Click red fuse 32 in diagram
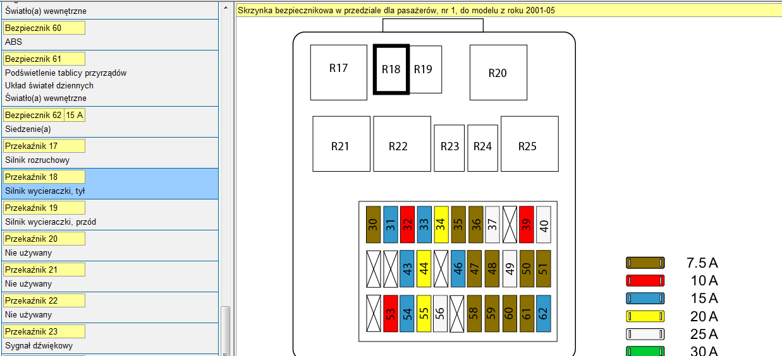Screen dimensions: 782x356 coord(407,224)
